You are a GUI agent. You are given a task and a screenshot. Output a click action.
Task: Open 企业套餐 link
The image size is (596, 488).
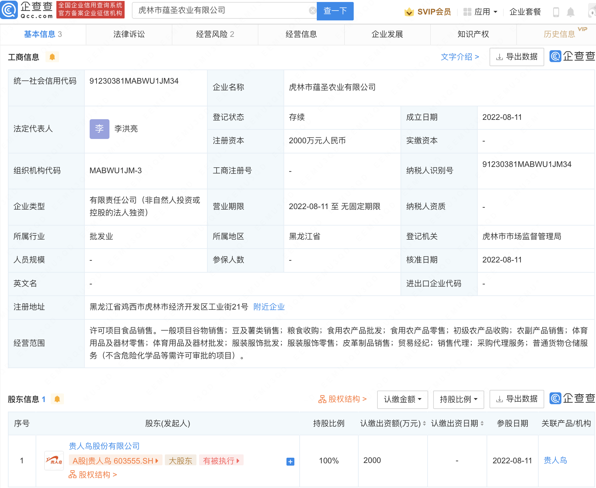[525, 12]
